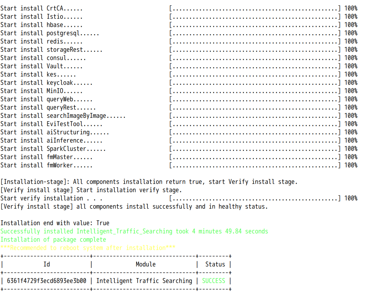
Task: Click the "Start install MinIO" text
Action: pos(41,91)
